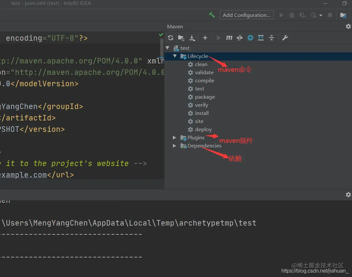This screenshot has height=277, width=352.
Task: Click the encoding="UTF-8" text in editor
Action: (x=42, y=38)
